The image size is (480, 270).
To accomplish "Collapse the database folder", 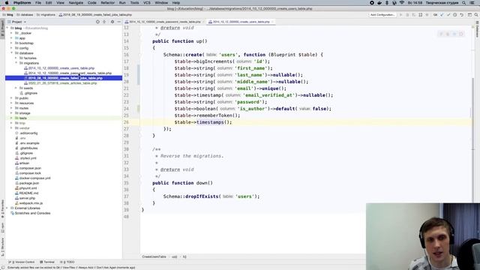I will (12, 53).
